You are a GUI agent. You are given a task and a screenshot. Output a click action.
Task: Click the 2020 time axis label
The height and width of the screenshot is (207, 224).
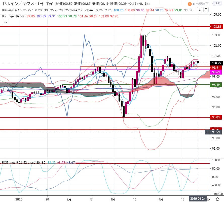[x=19, y=199]
